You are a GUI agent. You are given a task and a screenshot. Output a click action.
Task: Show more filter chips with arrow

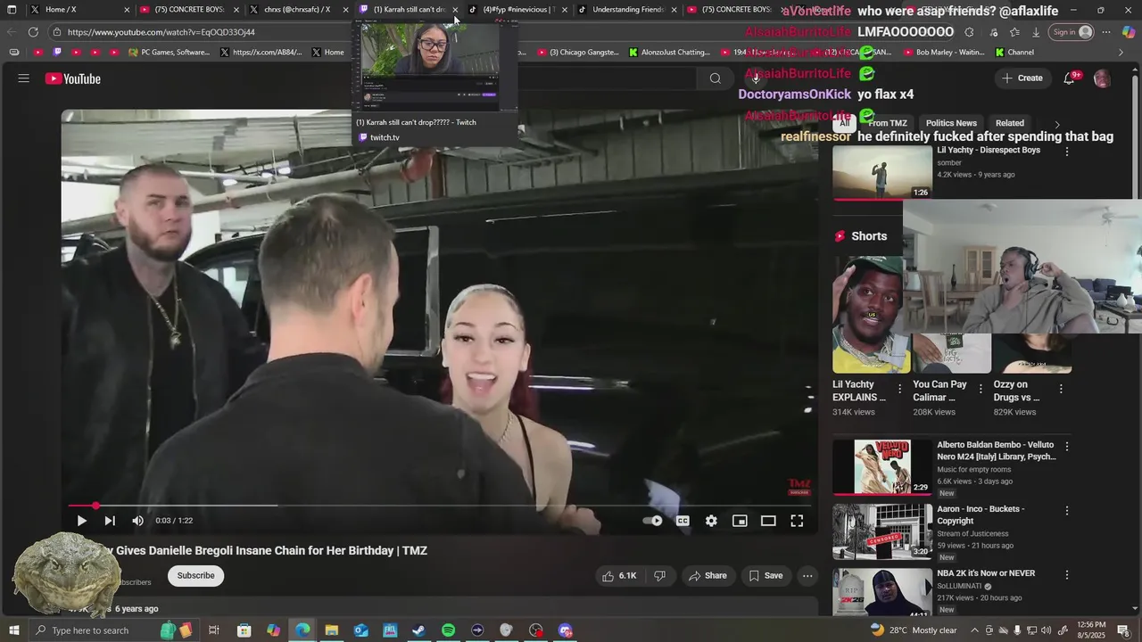tap(1057, 124)
